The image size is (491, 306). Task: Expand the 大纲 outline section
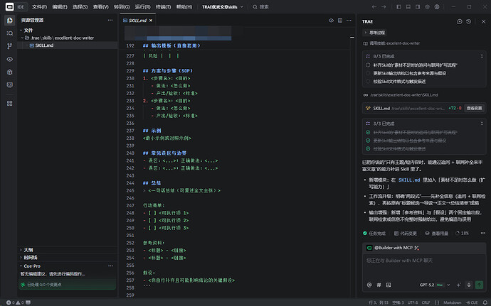tap(28, 250)
